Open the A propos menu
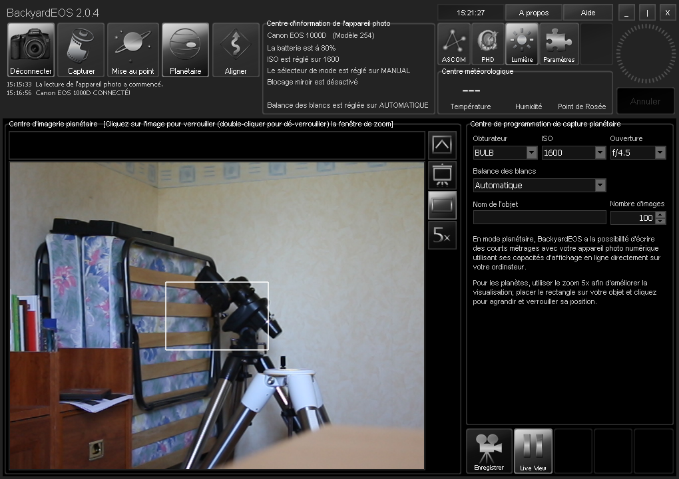The height and width of the screenshot is (479, 679). (533, 13)
